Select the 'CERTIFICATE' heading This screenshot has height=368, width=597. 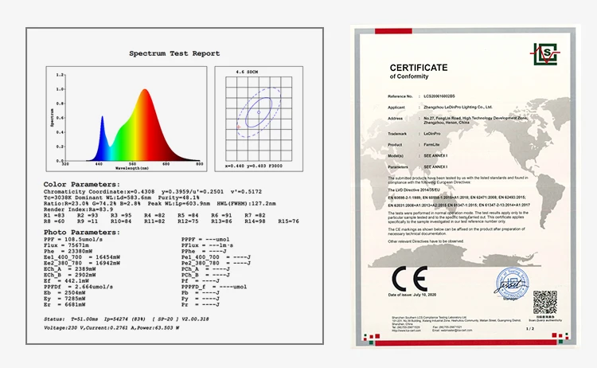pos(419,68)
